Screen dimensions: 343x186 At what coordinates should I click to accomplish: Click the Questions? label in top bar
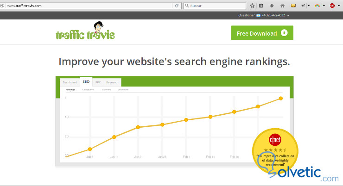pos(247,15)
